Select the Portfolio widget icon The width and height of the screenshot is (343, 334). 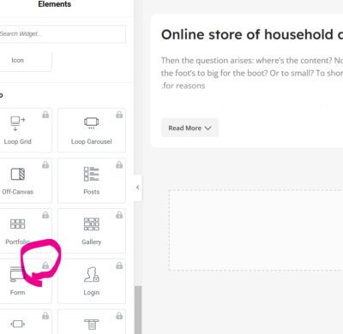click(18, 224)
